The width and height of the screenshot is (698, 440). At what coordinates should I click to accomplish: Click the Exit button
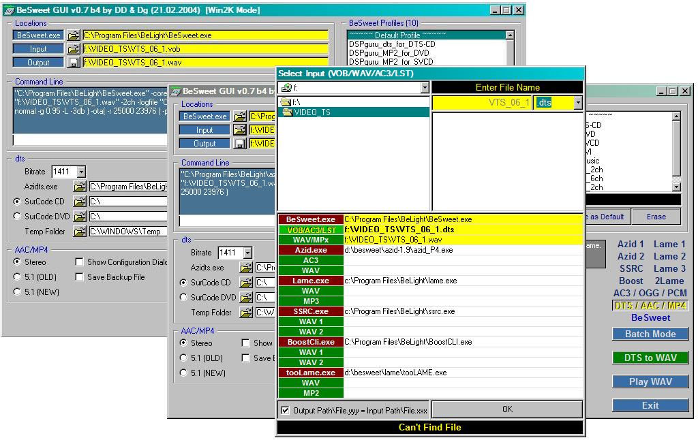[650, 405]
